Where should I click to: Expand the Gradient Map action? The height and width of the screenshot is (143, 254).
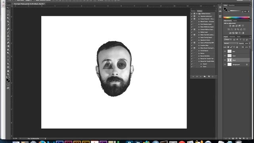pos(199,45)
